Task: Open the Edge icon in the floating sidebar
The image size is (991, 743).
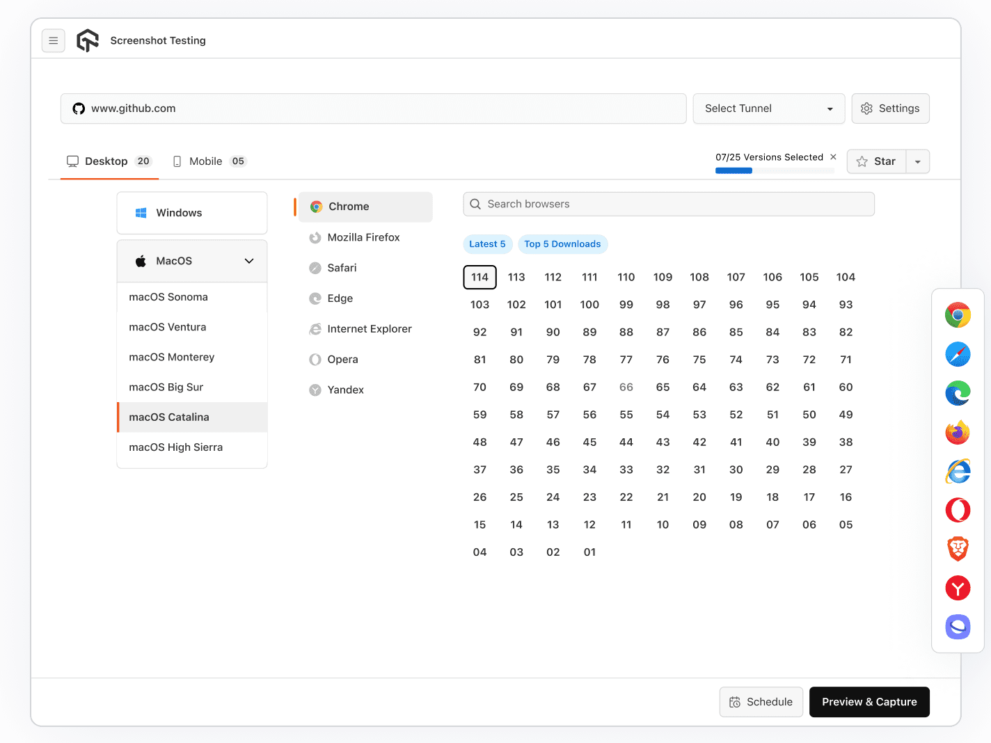Action: click(x=958, y=393)
